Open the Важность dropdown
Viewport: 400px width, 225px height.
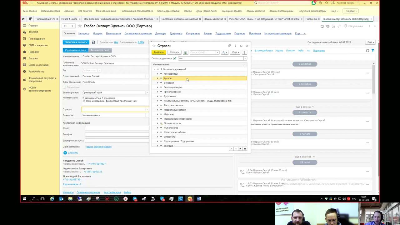point(147,115)
